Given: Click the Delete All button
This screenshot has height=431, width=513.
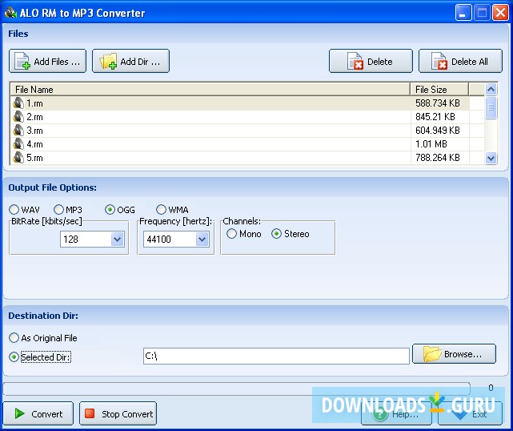Looking at the screenshot, I should click(460, 61).
